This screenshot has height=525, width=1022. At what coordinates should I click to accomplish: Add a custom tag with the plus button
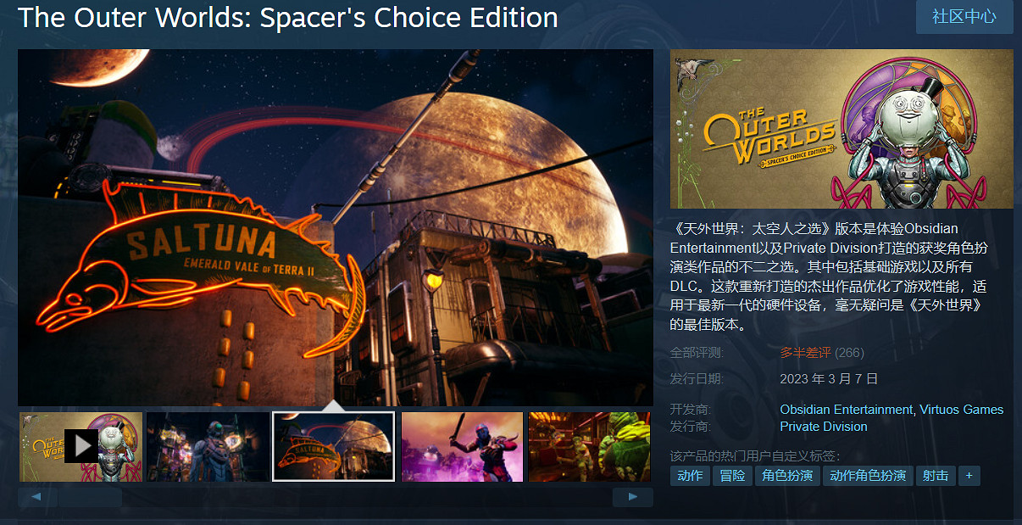pyautogui.click(x=969, y=476)
